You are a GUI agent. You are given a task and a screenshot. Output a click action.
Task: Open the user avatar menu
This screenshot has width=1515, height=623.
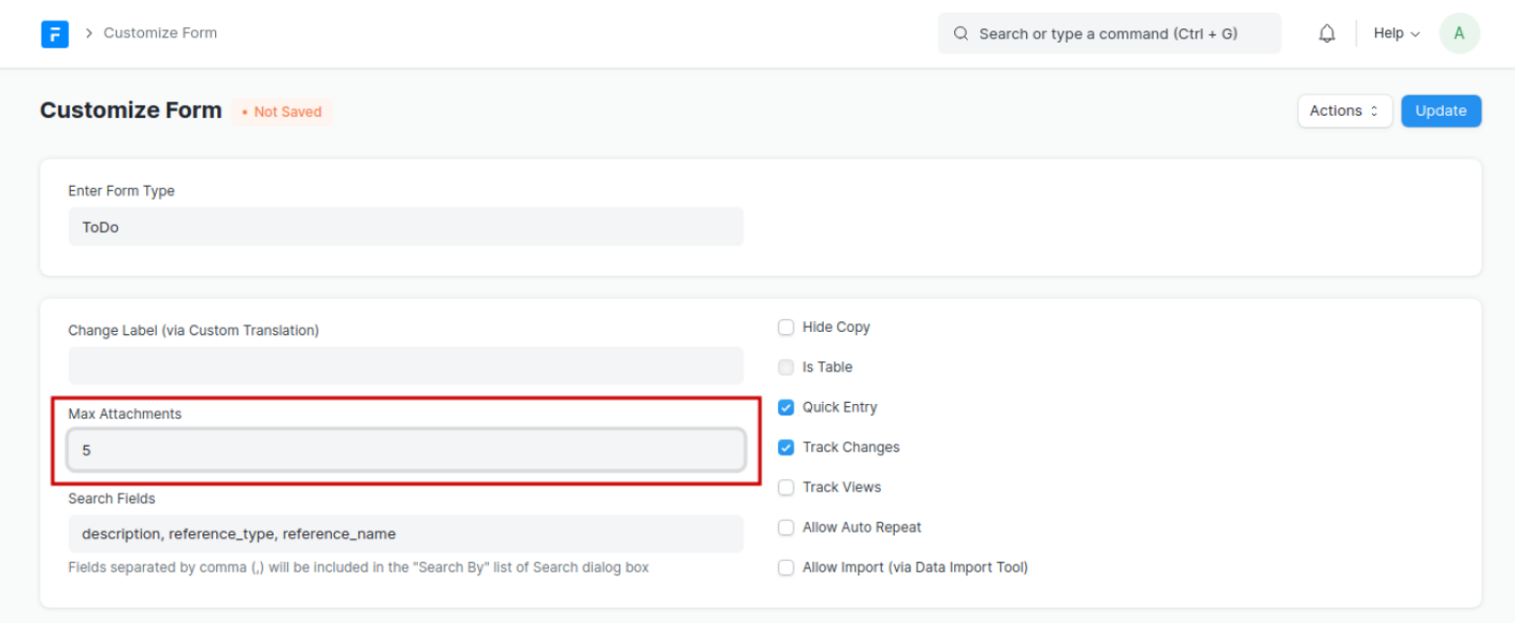pyautogui.click(x=1459, y=33)
